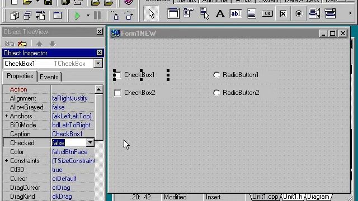Click the Ctl3D value true

(x=57, y=170)
